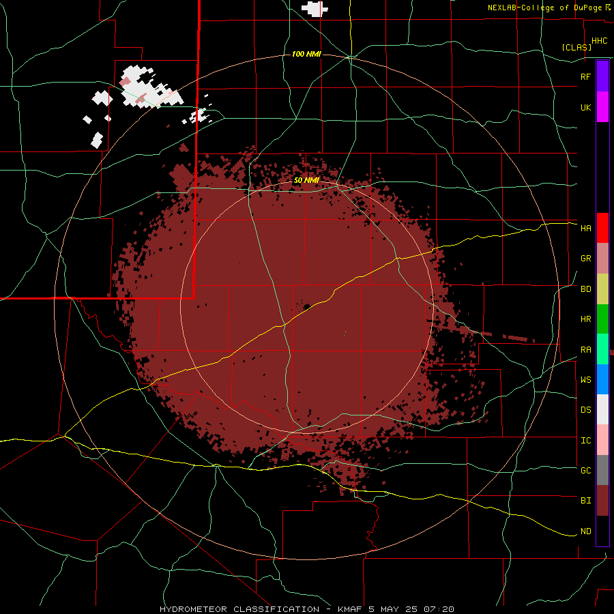The image size is (614, 614).
Task: Click the RA legend label
Action: coord(585,350)
